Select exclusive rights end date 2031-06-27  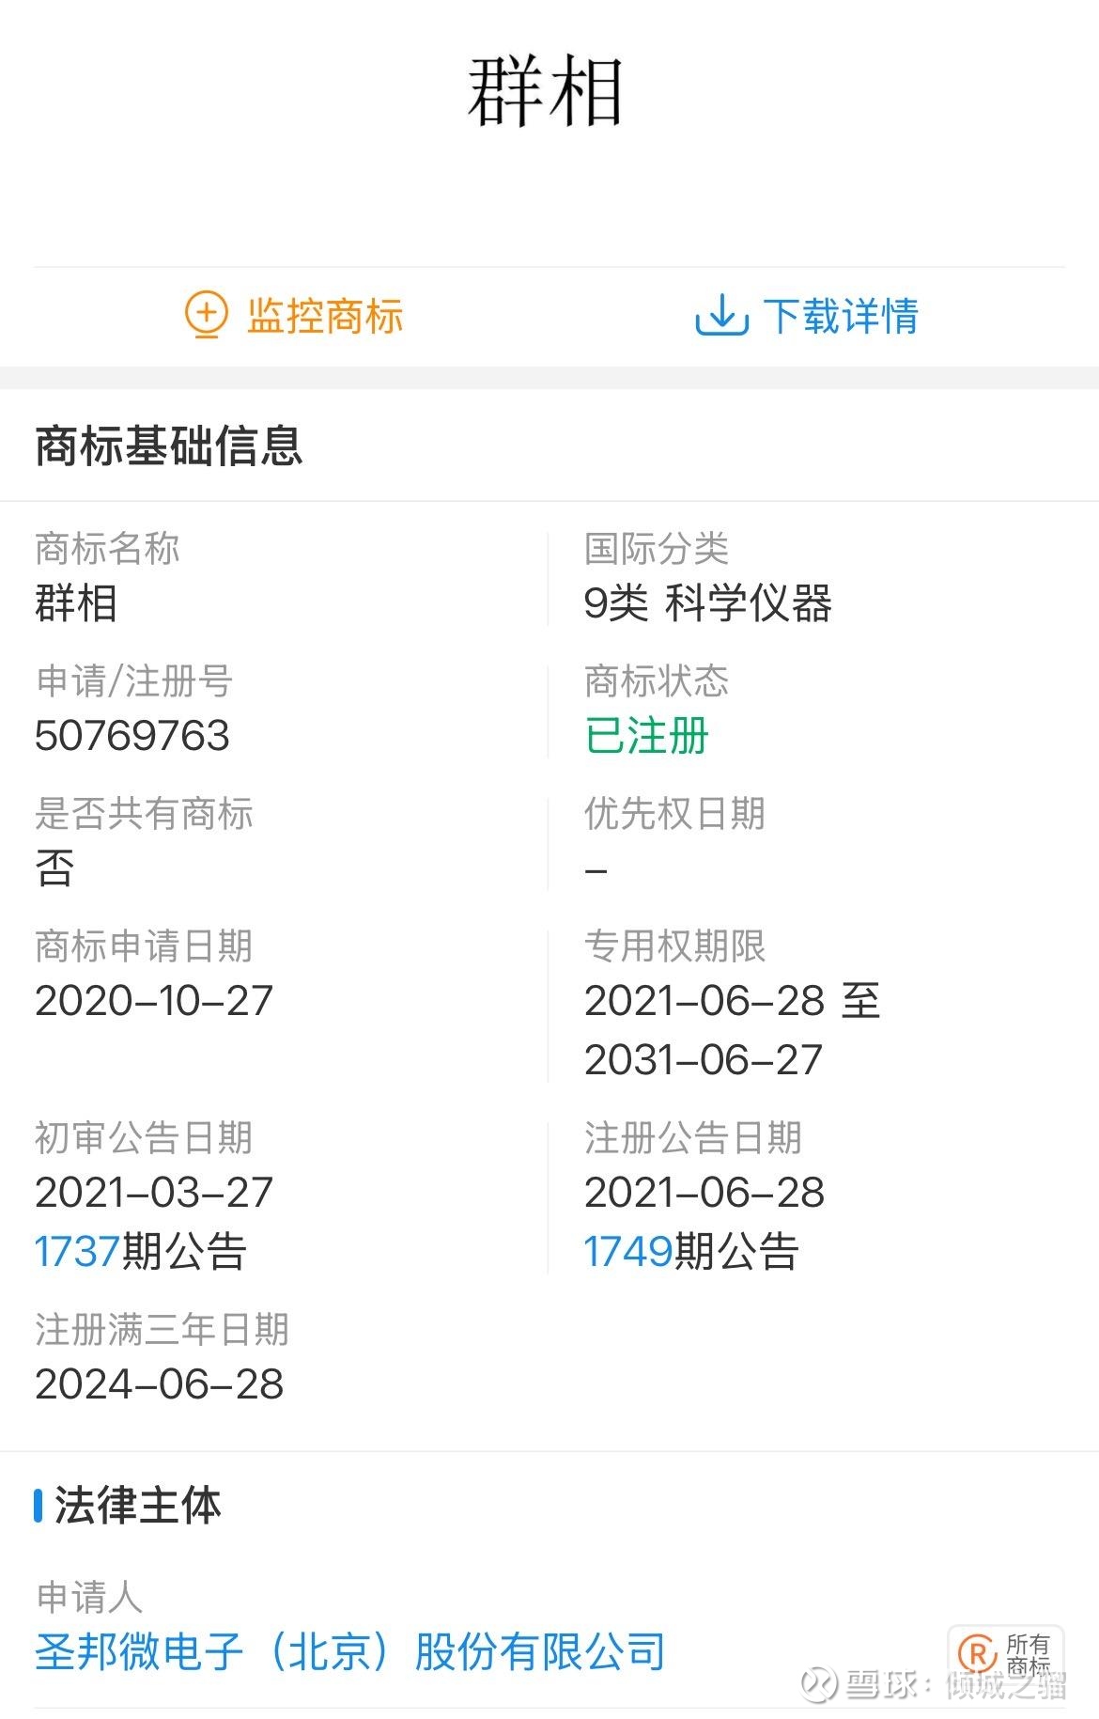pyautogui.click(x=704, y=1060)
